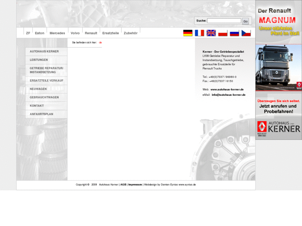Open the Mercedes navigation item
302x226 pixels.
[57, 33]
